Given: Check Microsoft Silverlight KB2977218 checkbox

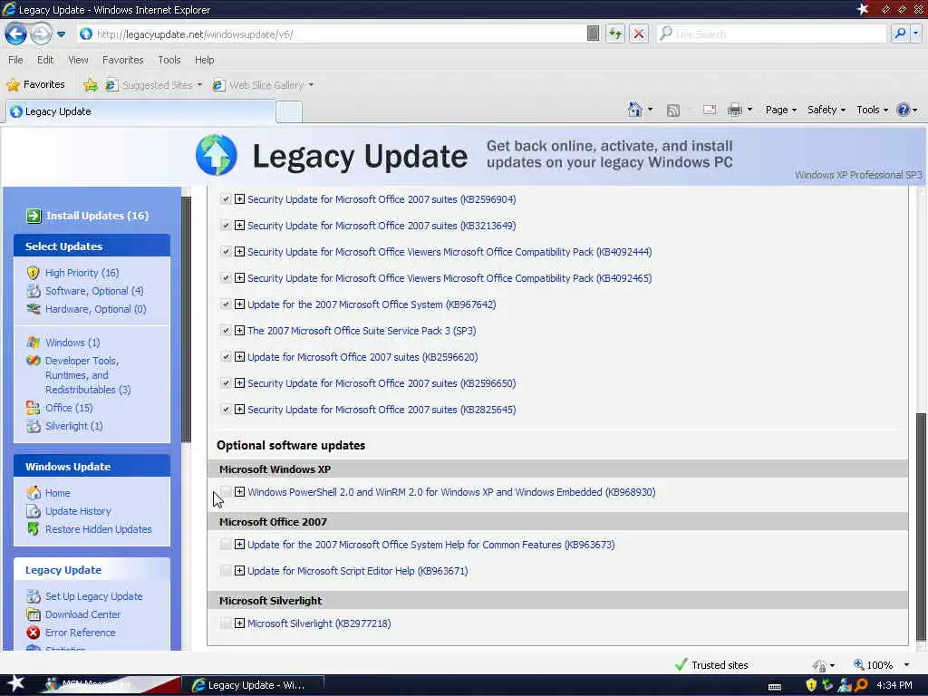Looking at the screenshot, I should [x=226, y=623].
